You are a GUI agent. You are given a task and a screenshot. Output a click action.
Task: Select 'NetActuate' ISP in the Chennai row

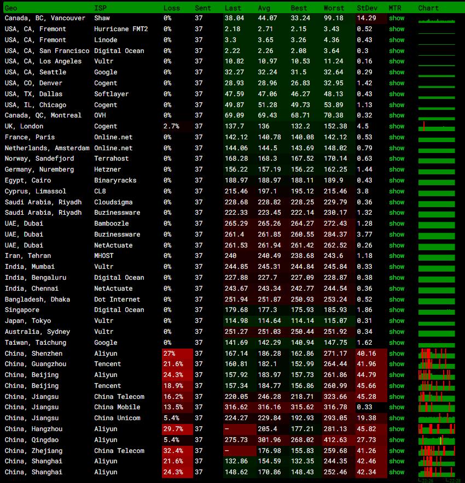[113, 288]
